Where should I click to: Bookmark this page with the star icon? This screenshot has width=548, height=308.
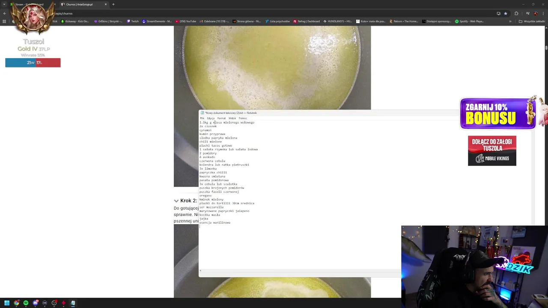[x=505, y=13]
